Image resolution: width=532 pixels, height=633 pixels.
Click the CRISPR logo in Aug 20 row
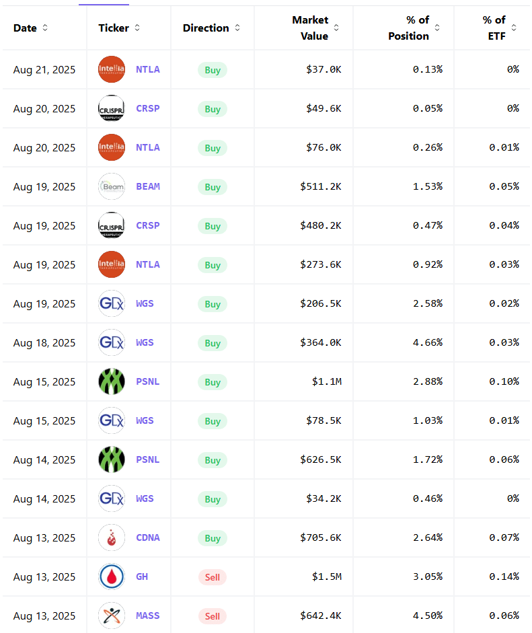(112, 108)
